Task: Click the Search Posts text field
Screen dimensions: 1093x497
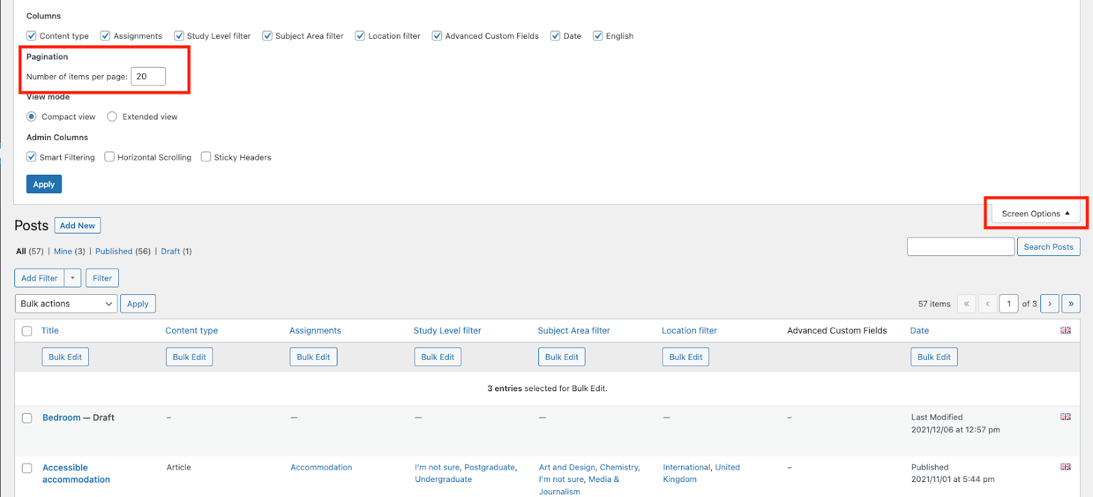Action: tap(960, 246)
